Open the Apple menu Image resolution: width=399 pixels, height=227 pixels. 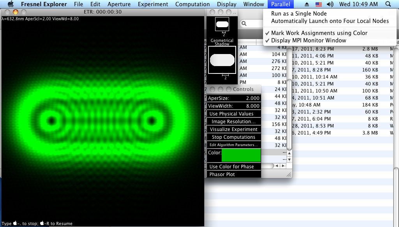pos(10,4)
